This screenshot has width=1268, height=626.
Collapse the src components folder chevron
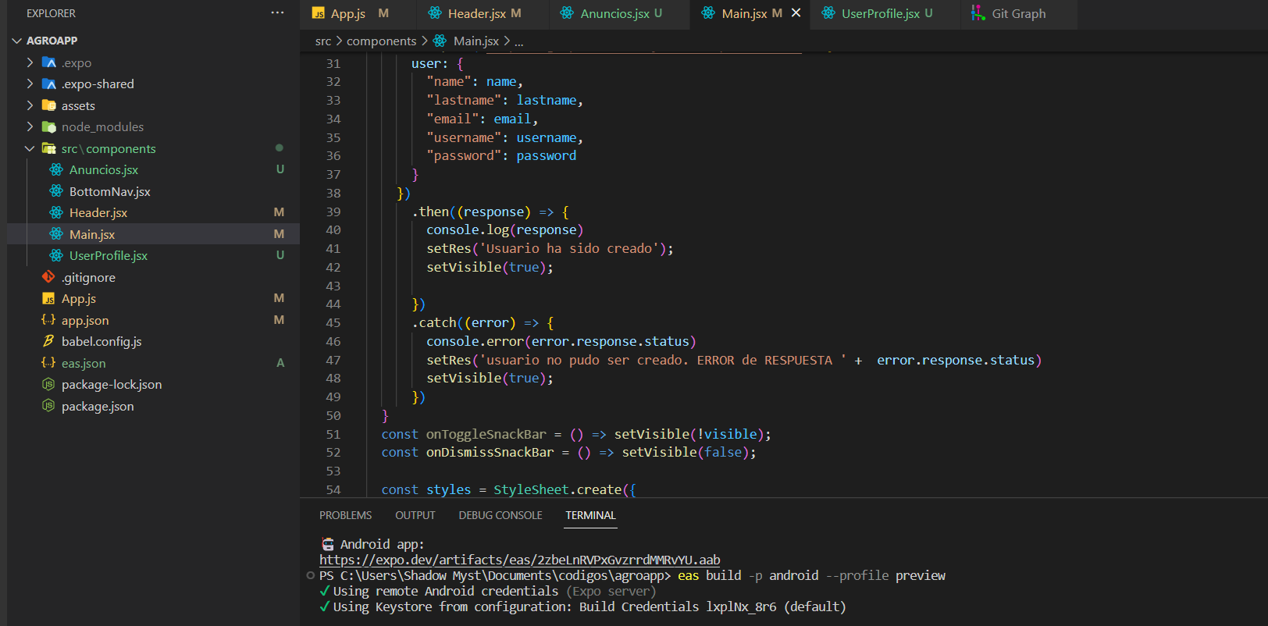(x=30, y=148)
